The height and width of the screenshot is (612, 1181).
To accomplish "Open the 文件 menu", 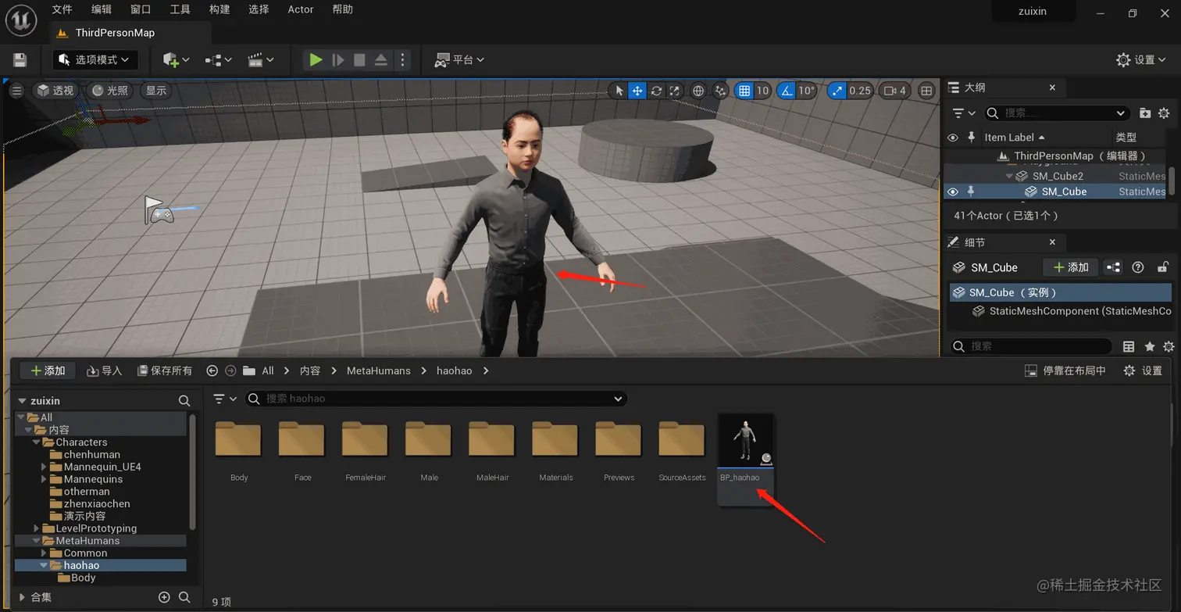I will coord(62,9).
